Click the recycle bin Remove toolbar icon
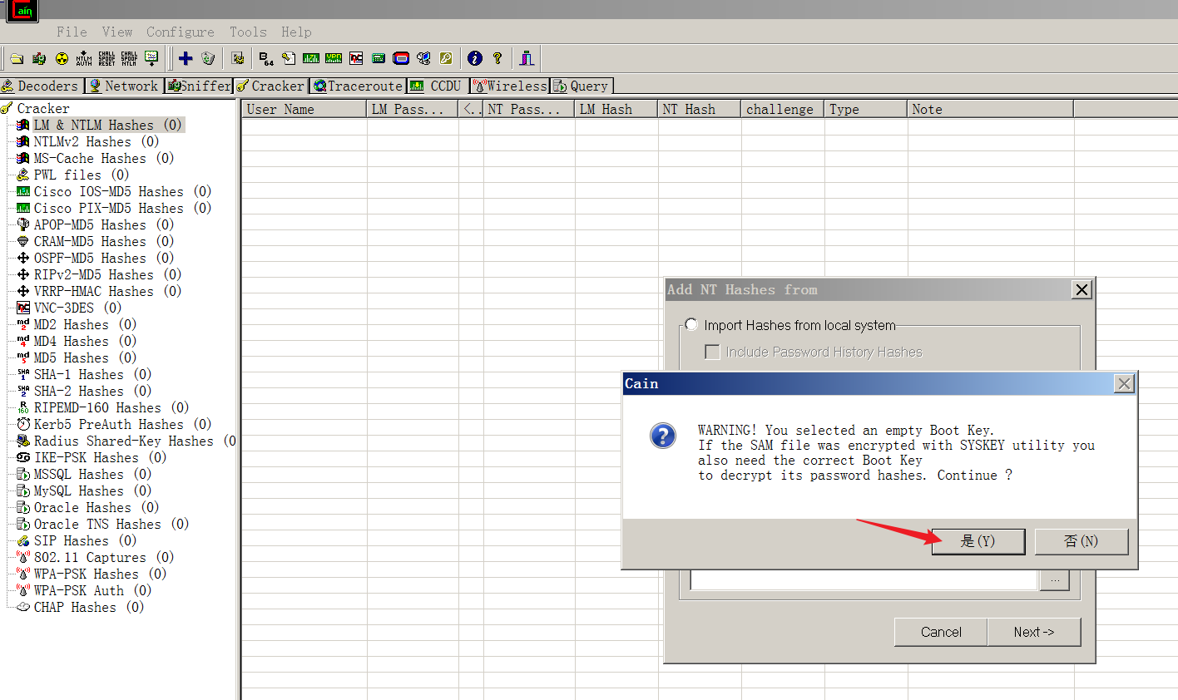Screen dimensions: 1178x700 (208, 58)
